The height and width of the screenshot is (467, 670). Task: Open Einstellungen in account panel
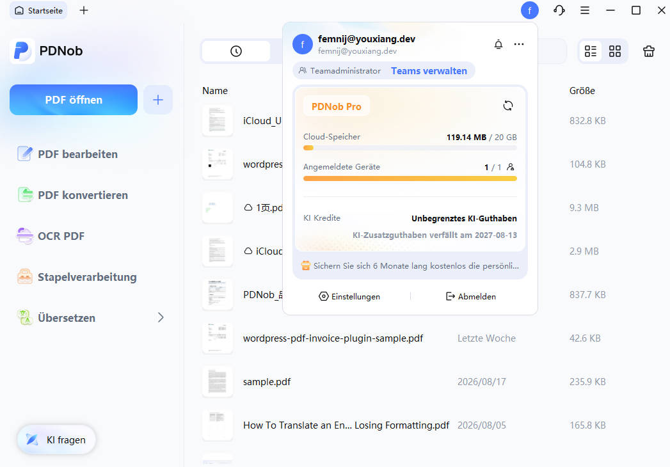349,297
